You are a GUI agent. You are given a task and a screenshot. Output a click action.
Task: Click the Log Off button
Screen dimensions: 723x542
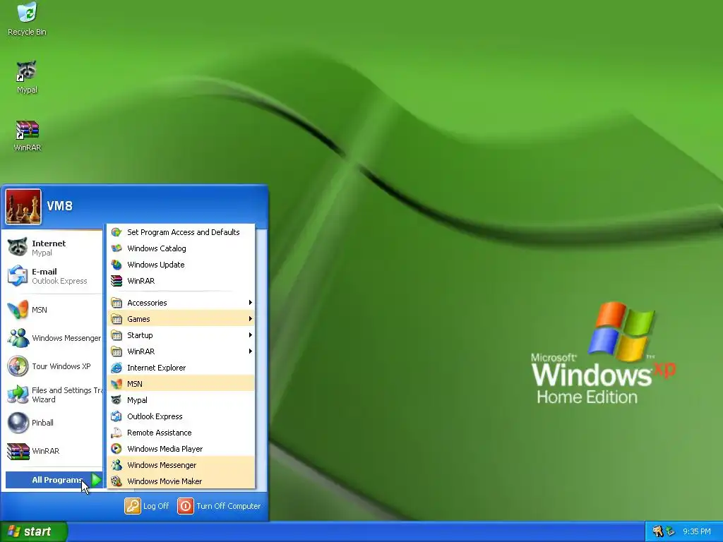(x=147, y=506)
